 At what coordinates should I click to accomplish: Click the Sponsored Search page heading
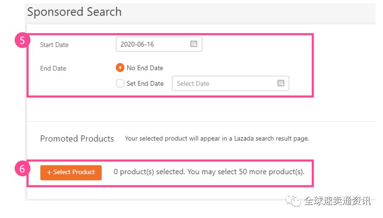pos(74,12)
